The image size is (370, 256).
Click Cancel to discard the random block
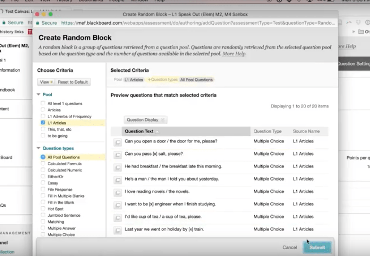[x=289, y=247]
